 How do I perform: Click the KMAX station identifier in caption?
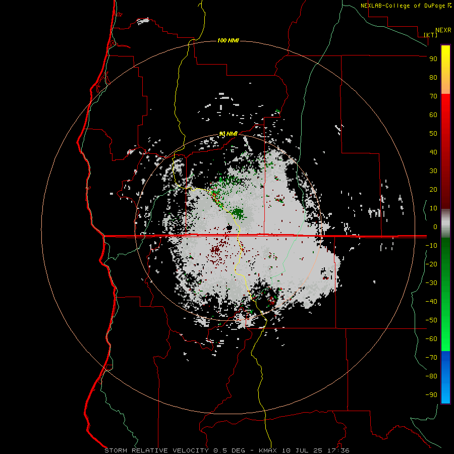267,450
